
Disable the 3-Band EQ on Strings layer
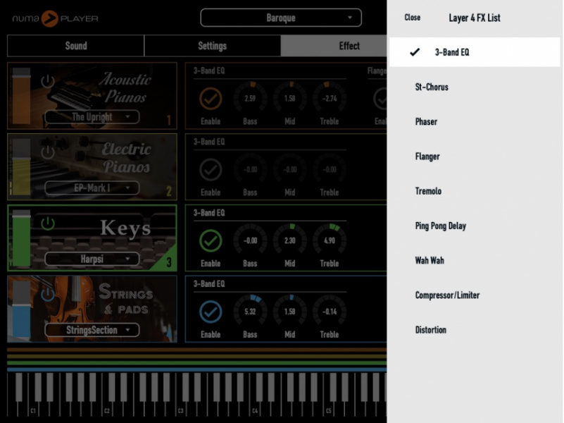211,311
